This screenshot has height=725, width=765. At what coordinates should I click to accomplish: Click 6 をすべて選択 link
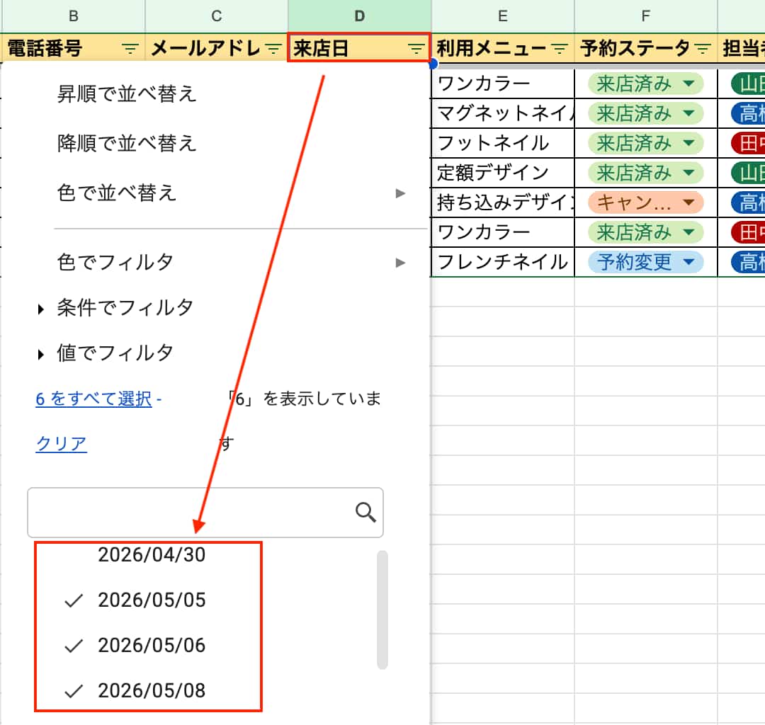point(93,399)
